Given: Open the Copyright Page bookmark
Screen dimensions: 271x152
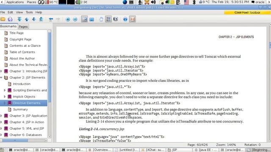Looking at the screenshot, I should coord(20,39).
